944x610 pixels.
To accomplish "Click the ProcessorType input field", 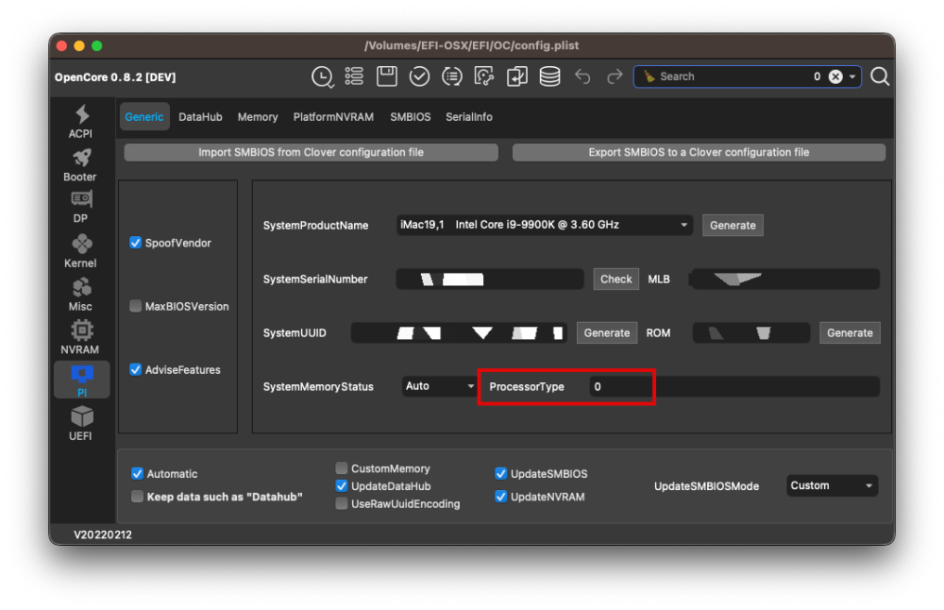I will [x=734, y=386].
